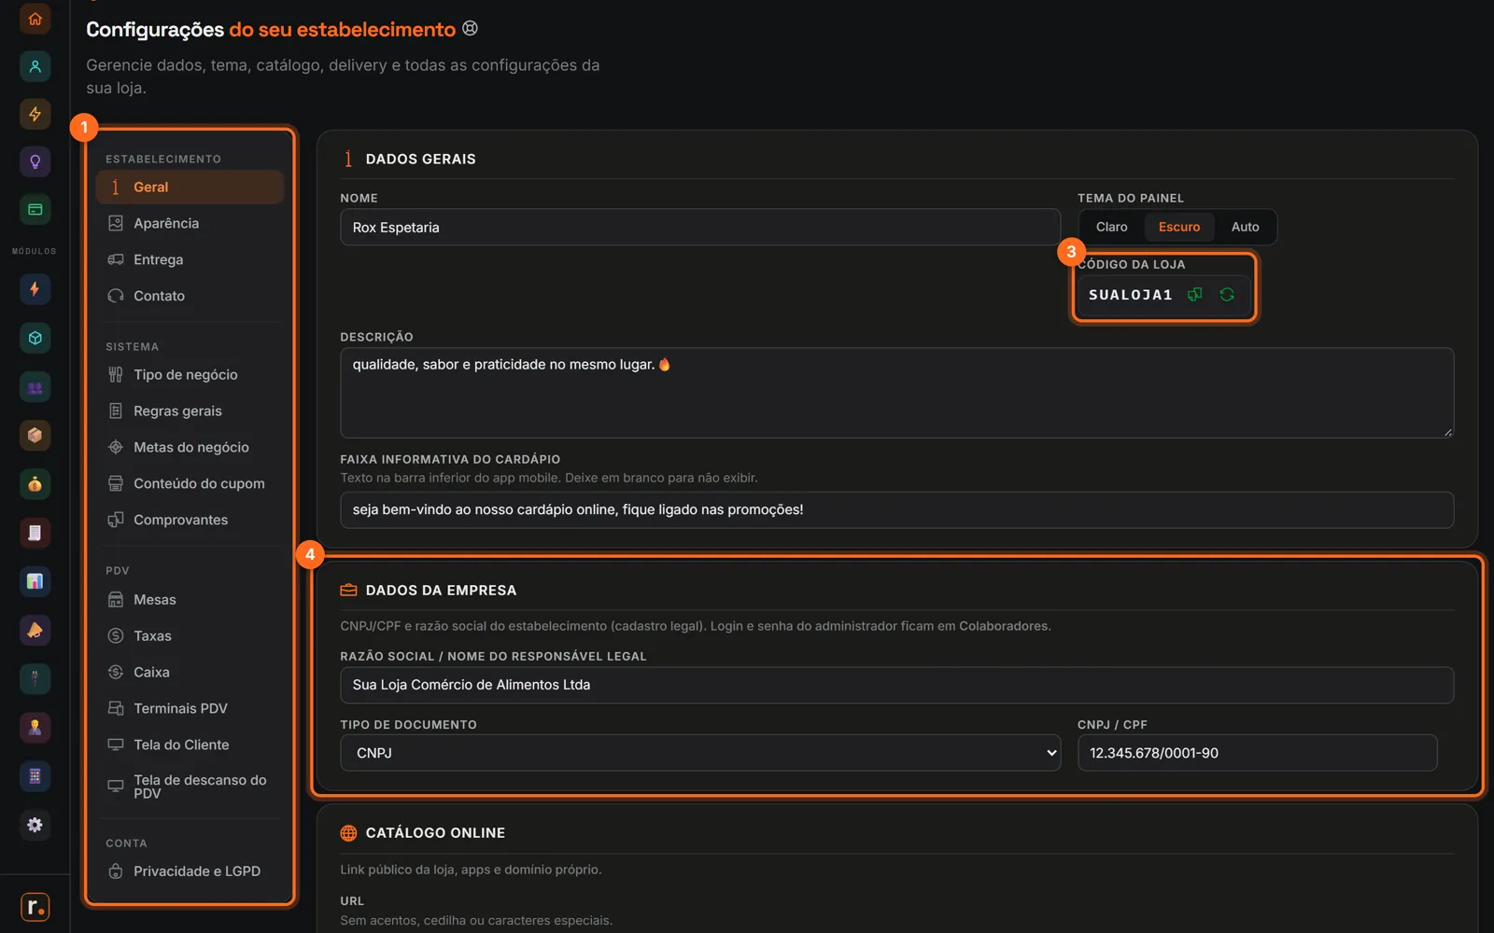Click the DADOS DA EMPRESA section heading

point(441,590)
